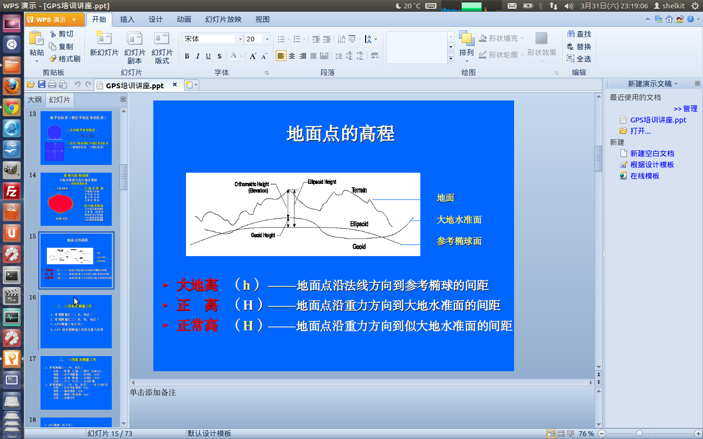Open the font size dropdown

(x=267, y=39)
